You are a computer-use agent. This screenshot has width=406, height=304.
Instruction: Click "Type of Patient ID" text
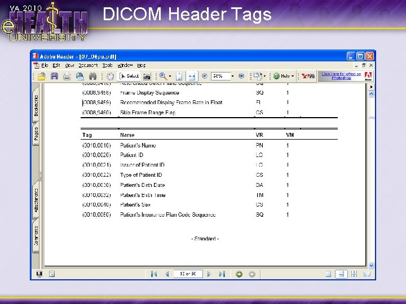(141, 175)
